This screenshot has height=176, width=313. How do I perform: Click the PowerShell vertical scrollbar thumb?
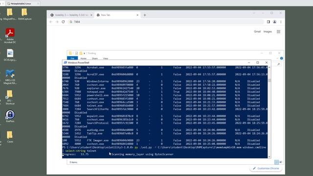tap(269, 80)
